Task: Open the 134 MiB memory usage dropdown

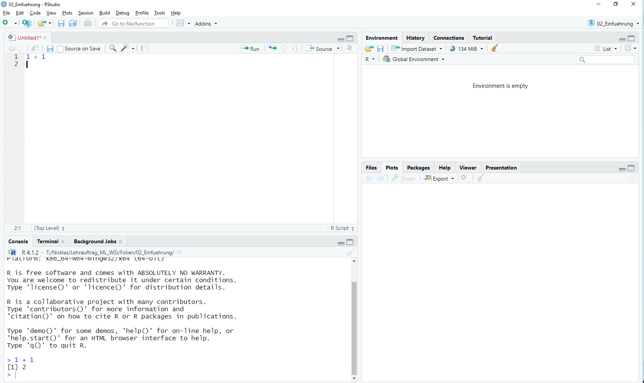Action: (x=466, y=48)
